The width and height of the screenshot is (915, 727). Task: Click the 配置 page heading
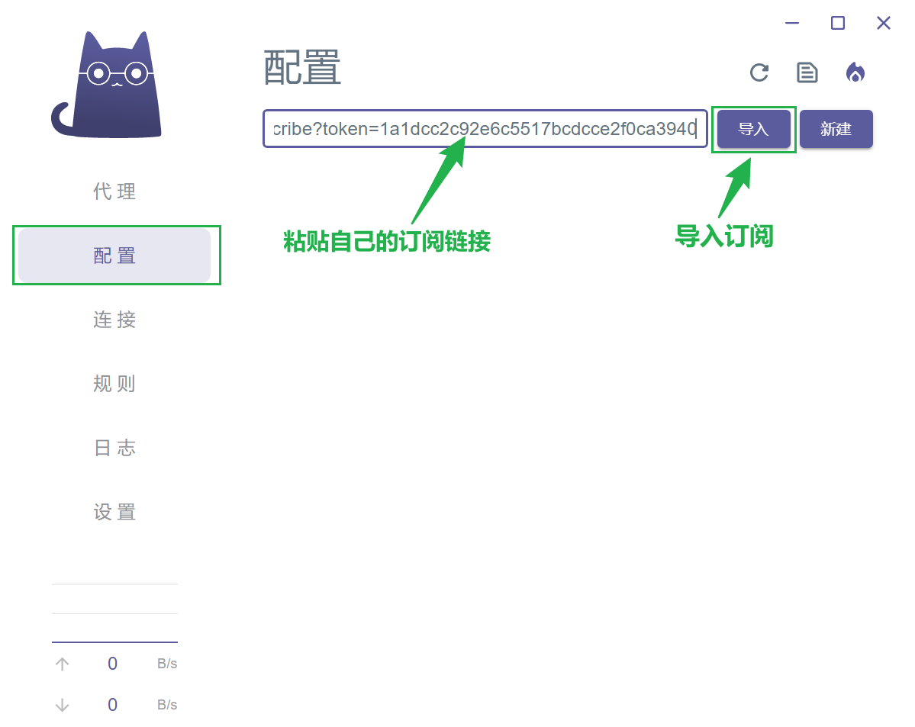click(302, 69)
